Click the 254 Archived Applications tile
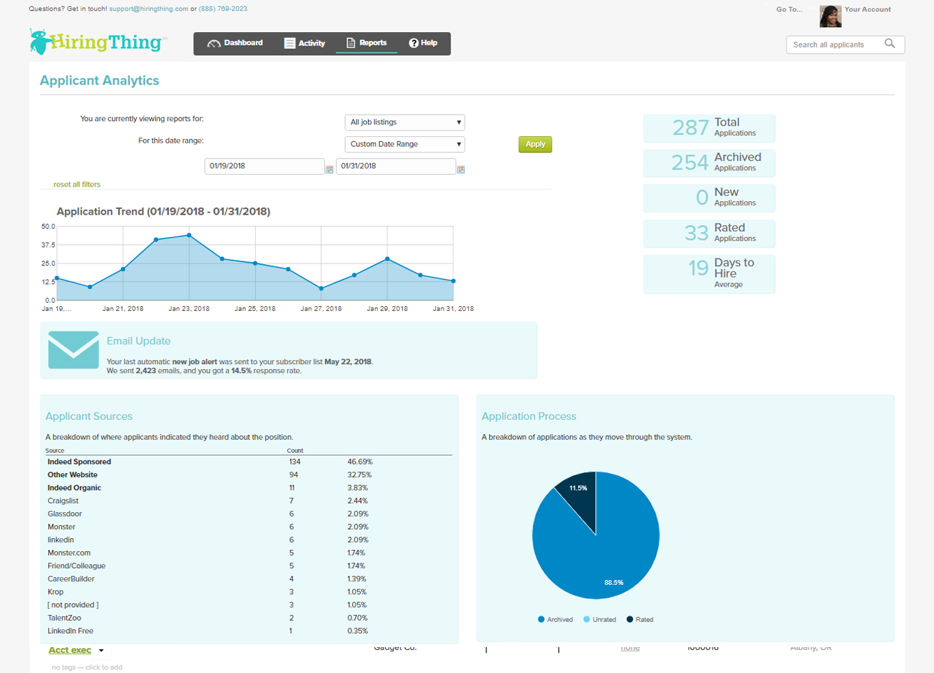934x673 pixels. [709, 163]
